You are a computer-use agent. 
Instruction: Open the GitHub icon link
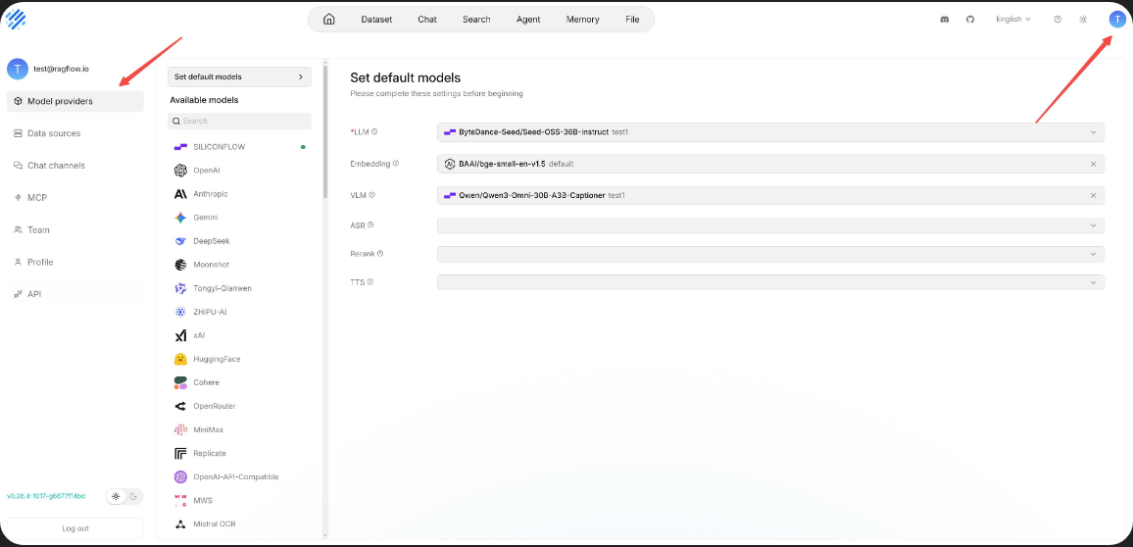(970, 20)
